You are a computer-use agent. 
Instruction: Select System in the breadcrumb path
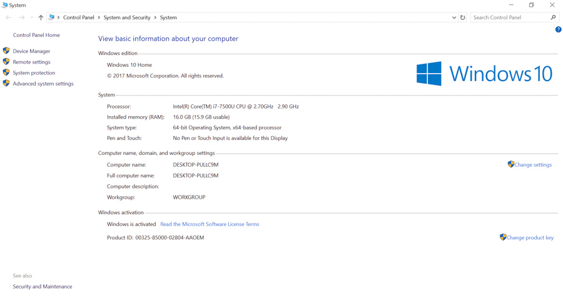pyautogui.click(x=168, y=17)
